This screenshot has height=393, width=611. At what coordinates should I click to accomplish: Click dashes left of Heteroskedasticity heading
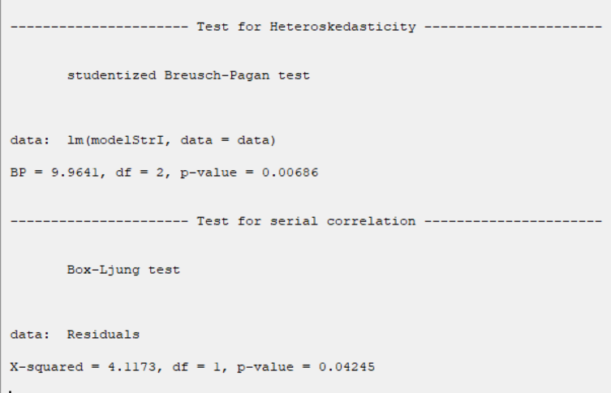99,28
